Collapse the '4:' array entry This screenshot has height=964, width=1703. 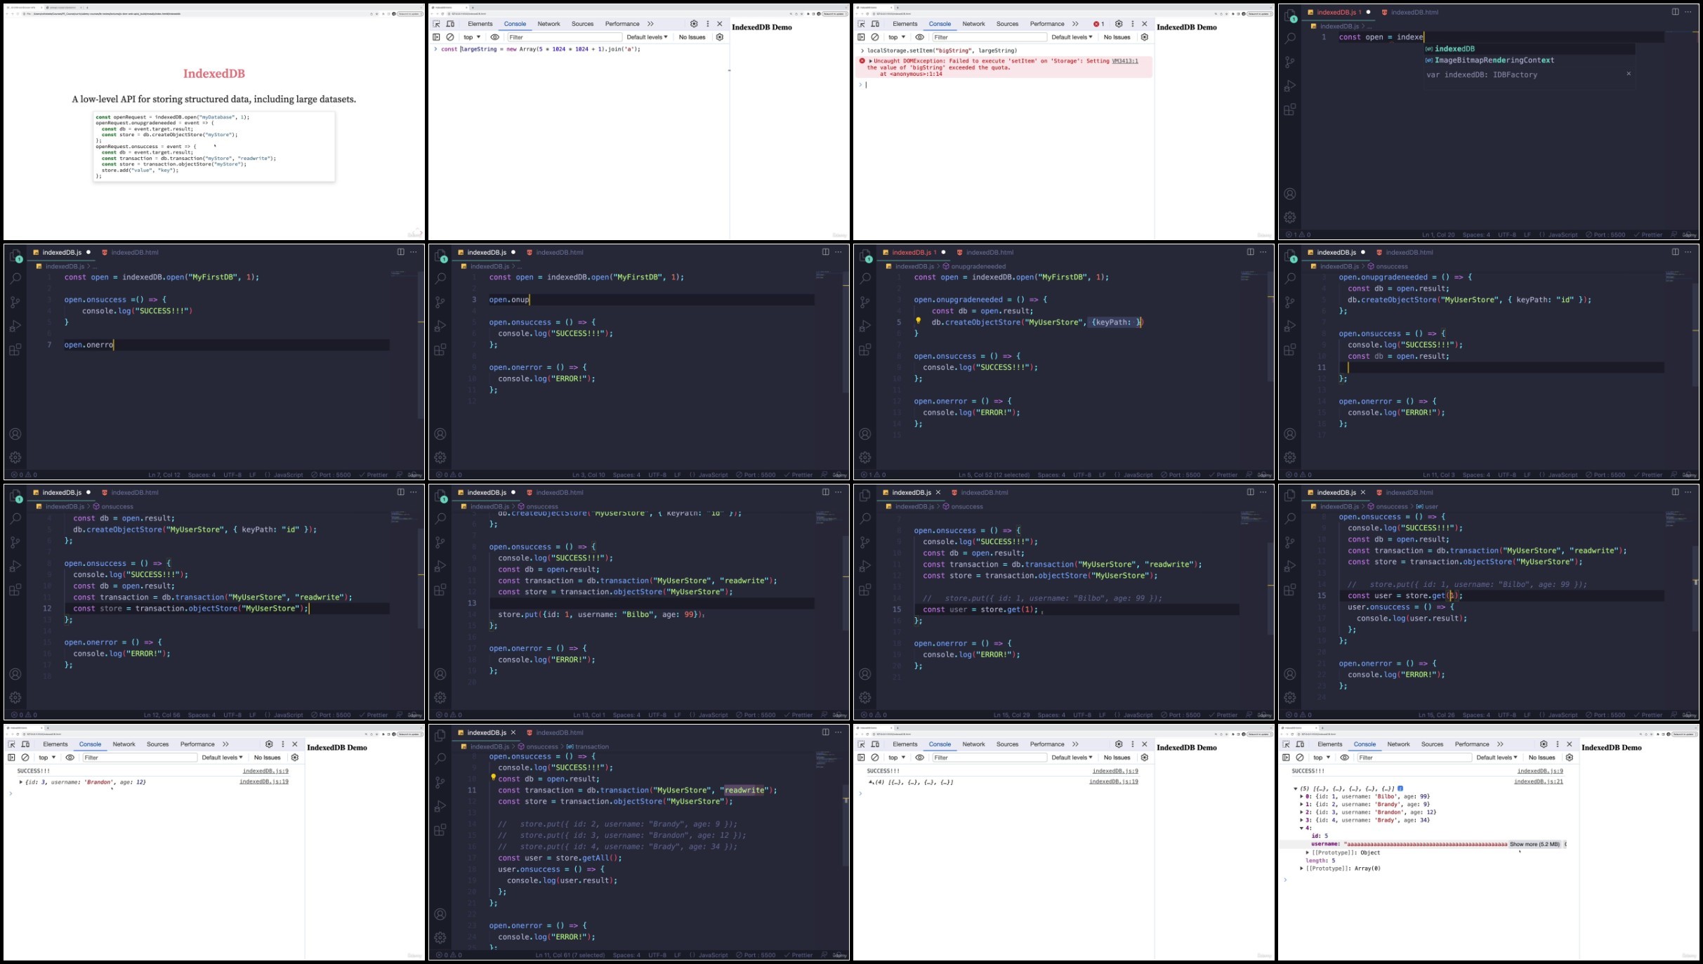(1301, 828)
